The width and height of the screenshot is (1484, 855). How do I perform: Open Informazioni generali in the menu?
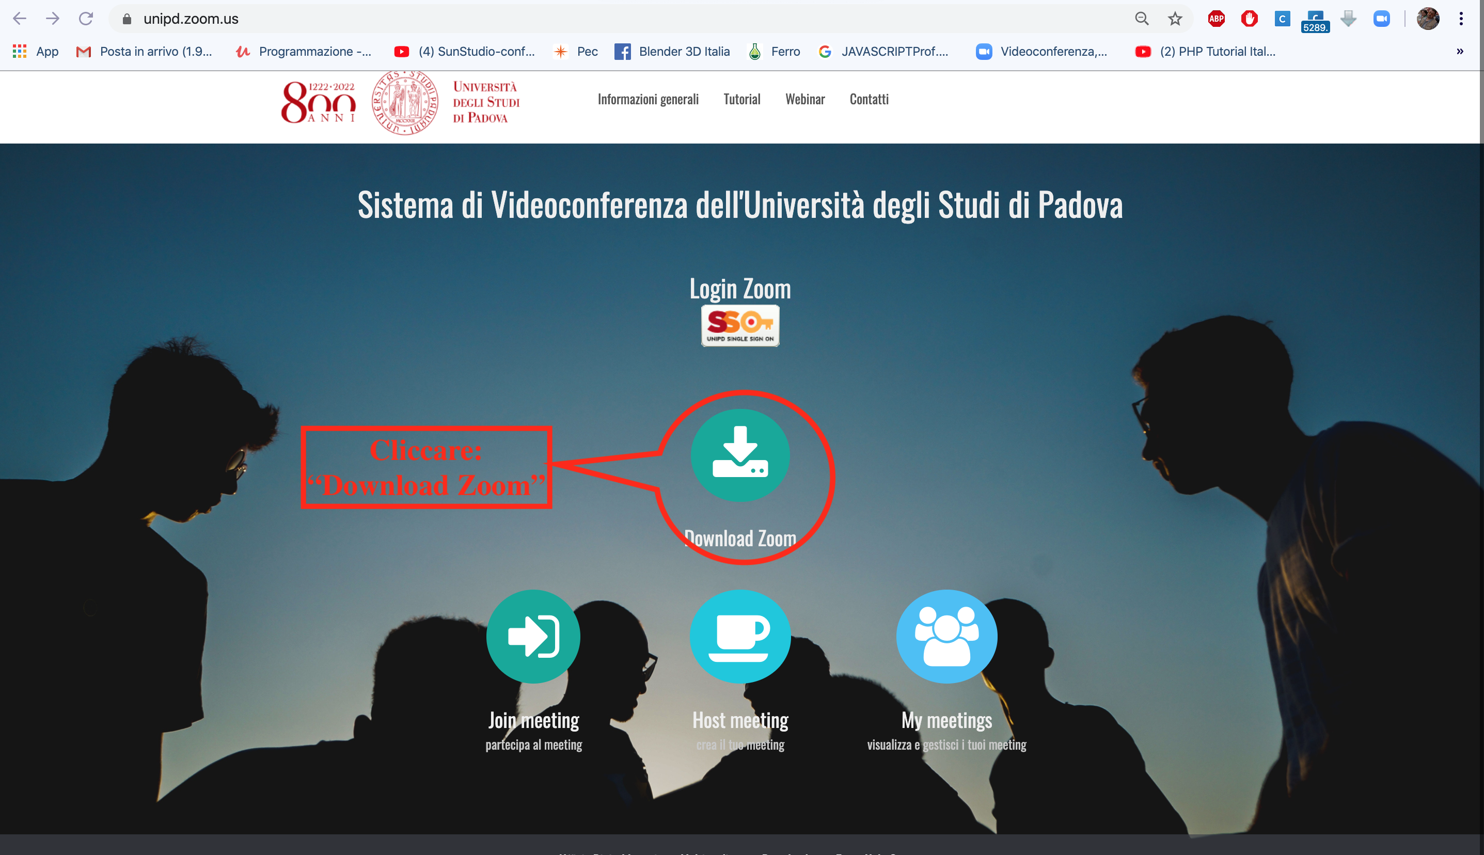pos(649,99)
